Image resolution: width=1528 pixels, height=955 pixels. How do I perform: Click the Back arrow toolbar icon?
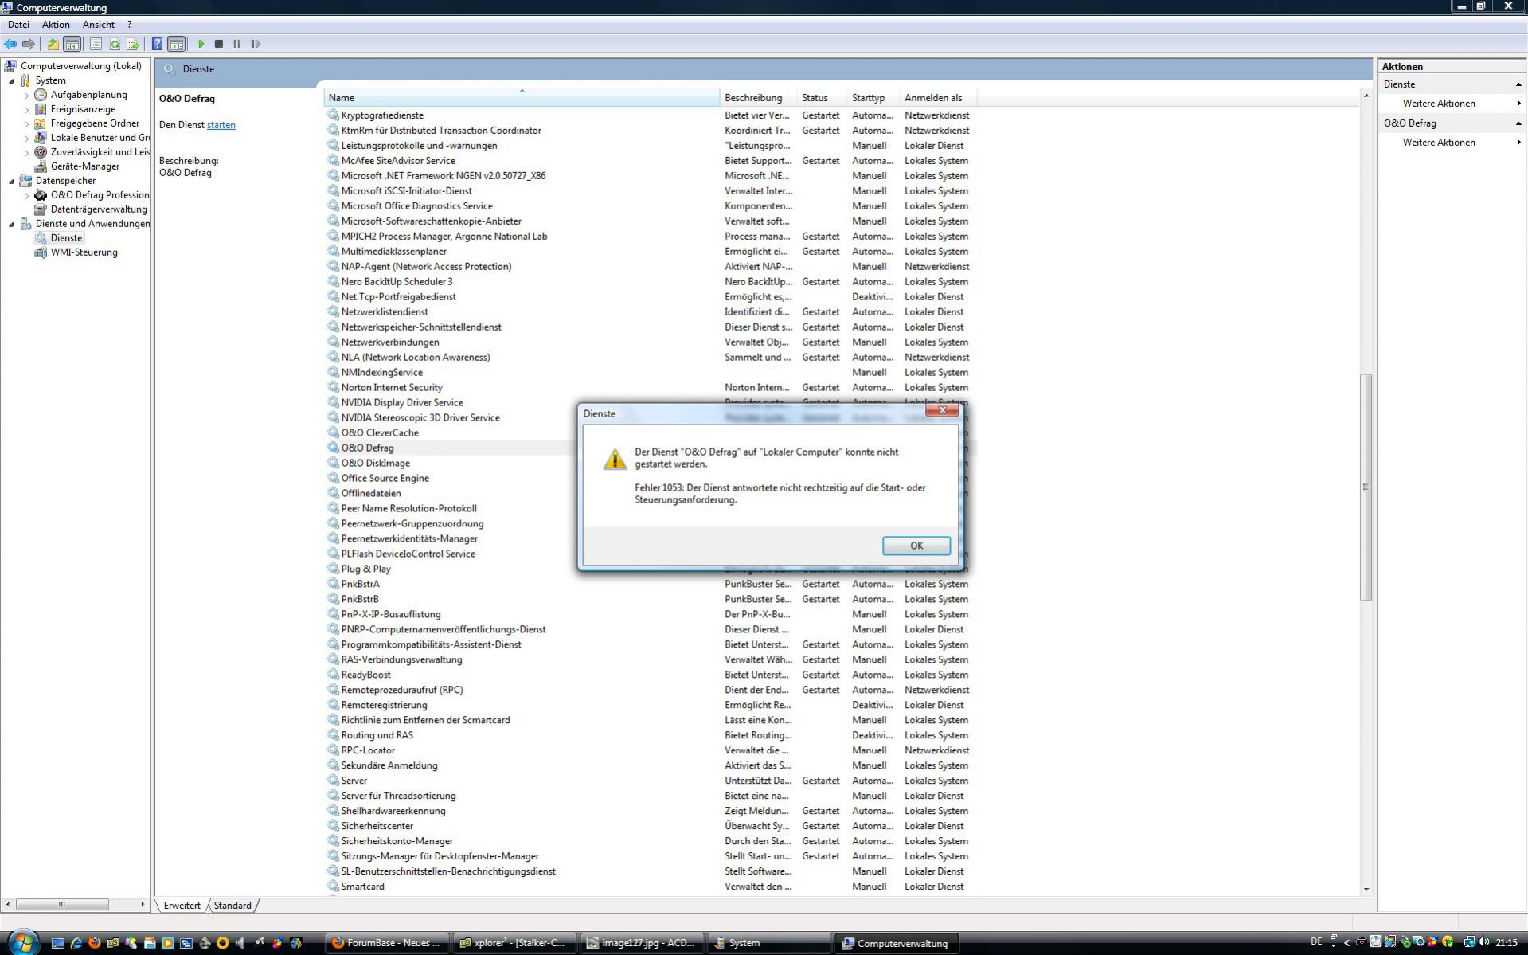[10, 44]
